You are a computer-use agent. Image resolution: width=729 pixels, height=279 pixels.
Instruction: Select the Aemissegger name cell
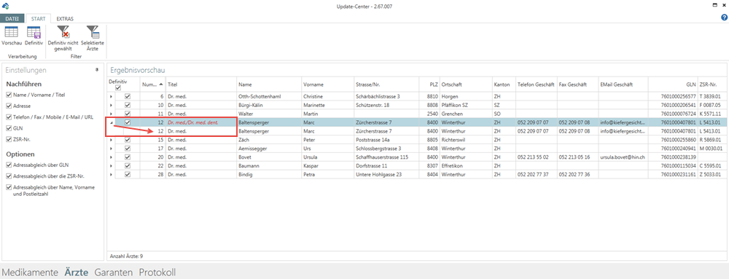(x=269, y=149)
